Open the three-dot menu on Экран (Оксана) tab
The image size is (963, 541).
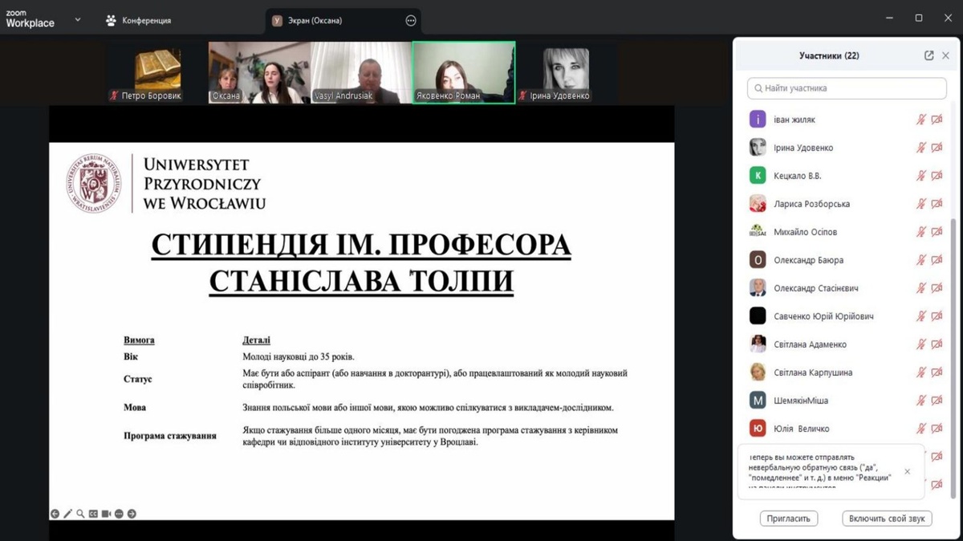pyautogui.click(x=411, y=21)
